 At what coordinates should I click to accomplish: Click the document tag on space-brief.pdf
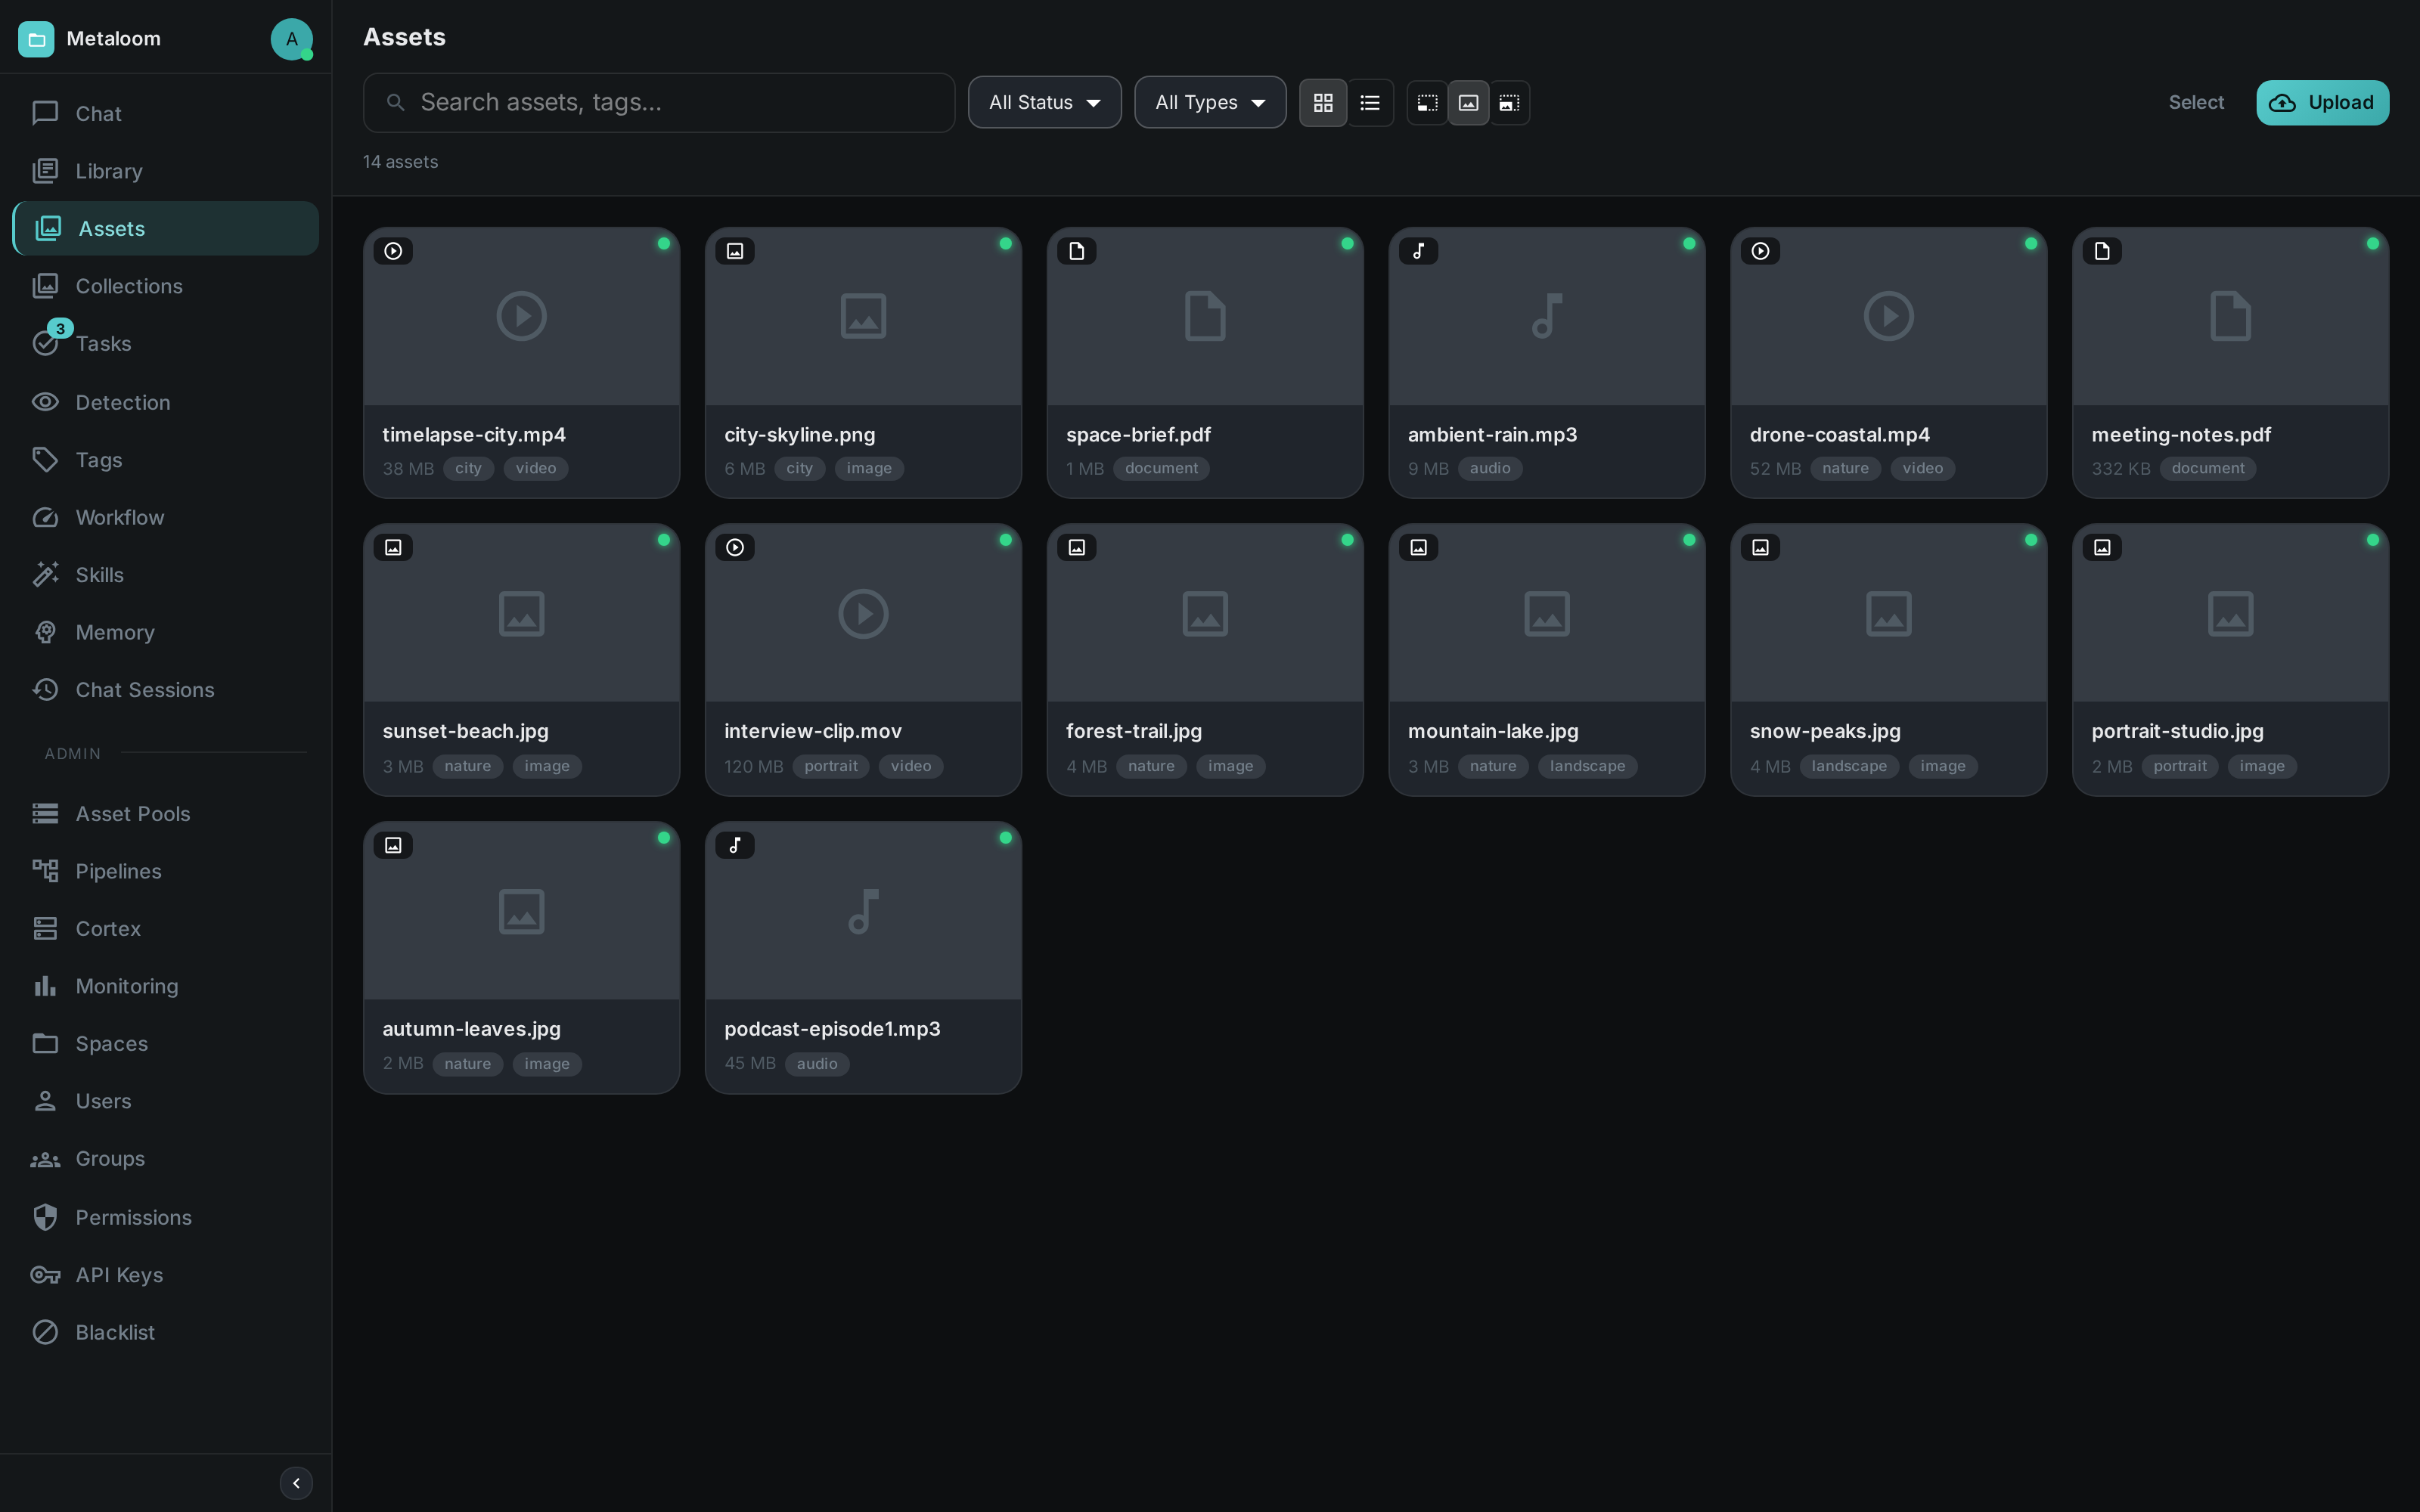pos(1161,468)
